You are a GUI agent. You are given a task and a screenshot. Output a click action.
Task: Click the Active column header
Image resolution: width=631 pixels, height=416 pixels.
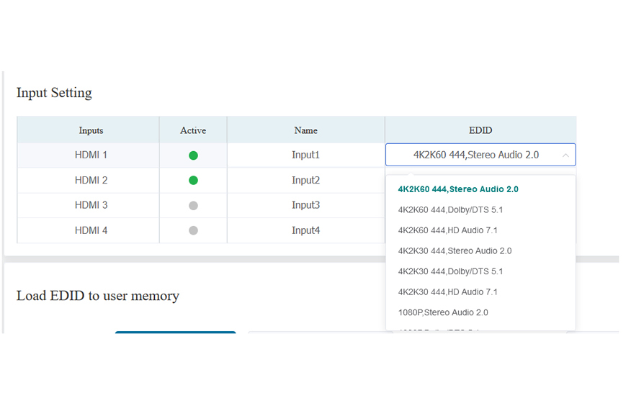tap(193, 130)
